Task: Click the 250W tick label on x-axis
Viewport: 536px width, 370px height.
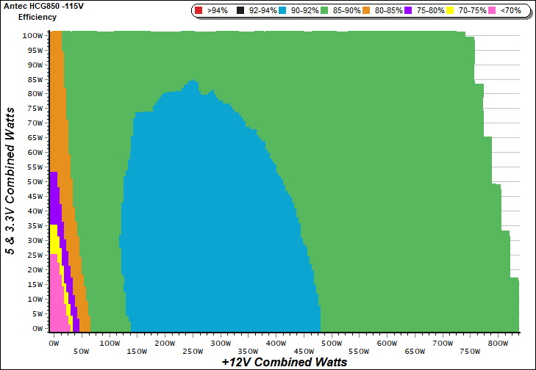Action: pos(192,351)
